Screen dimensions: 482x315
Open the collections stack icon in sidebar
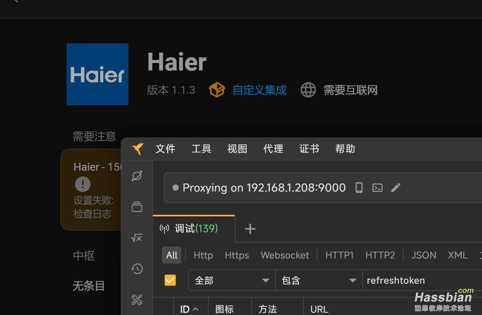(x=137, y=207)
